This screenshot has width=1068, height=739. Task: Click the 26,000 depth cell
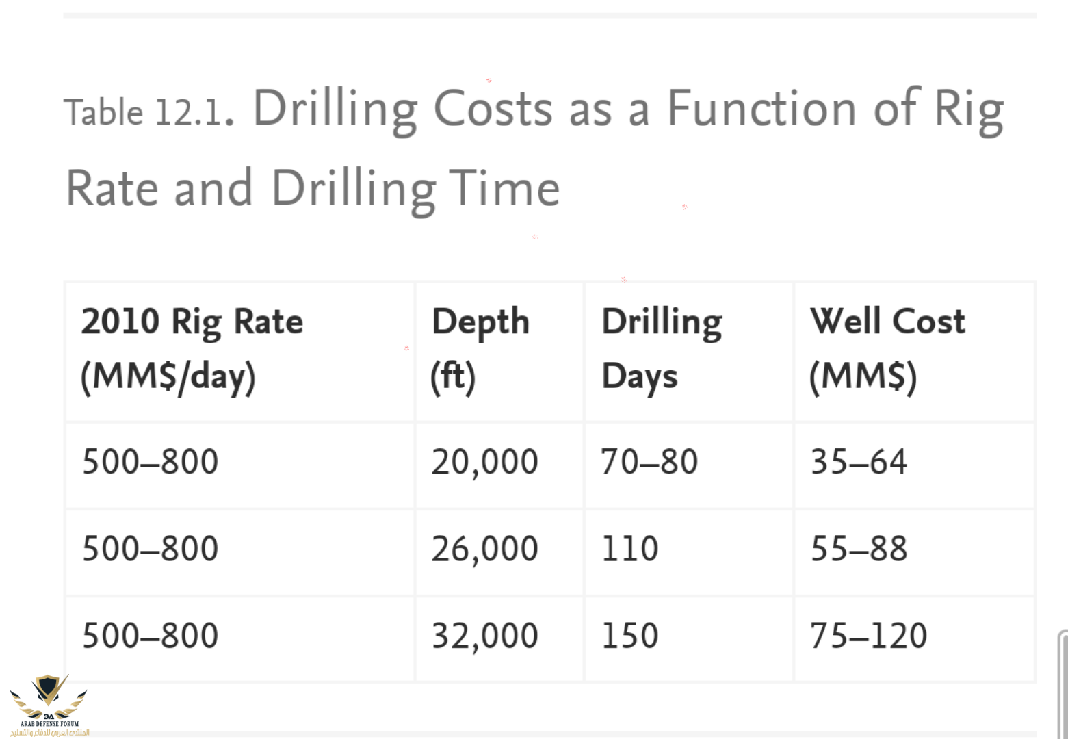pyautogui.click(x=484, y=549)
